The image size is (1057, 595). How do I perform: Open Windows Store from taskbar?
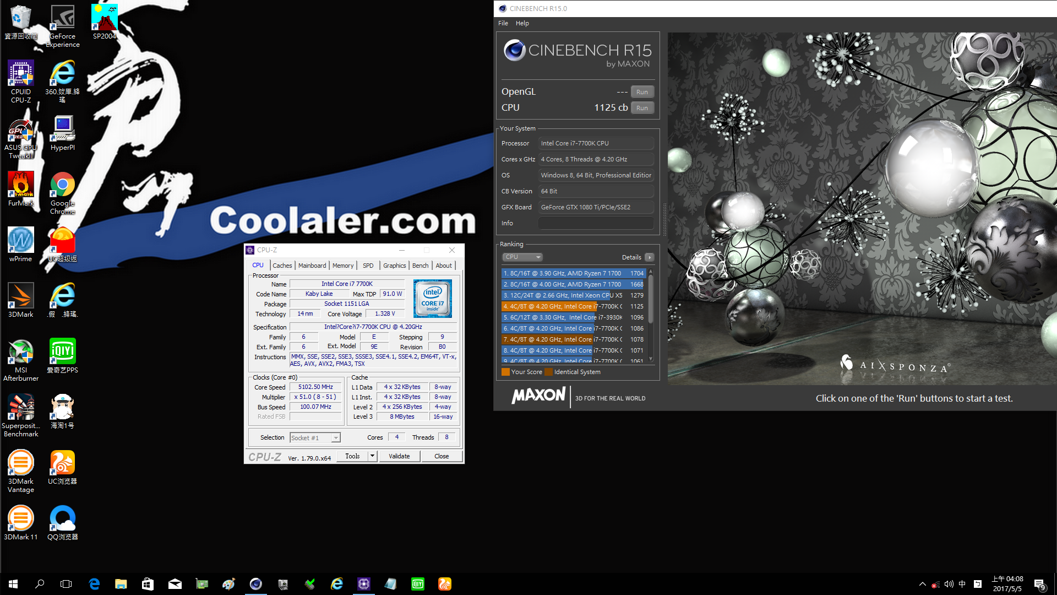(x=148, y=584)
